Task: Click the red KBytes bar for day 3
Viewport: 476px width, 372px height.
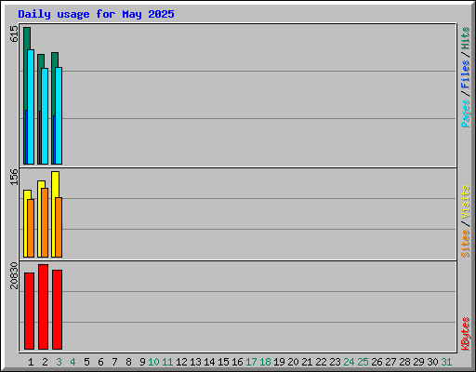Action: pyautogui.click(x=57, y=310)
